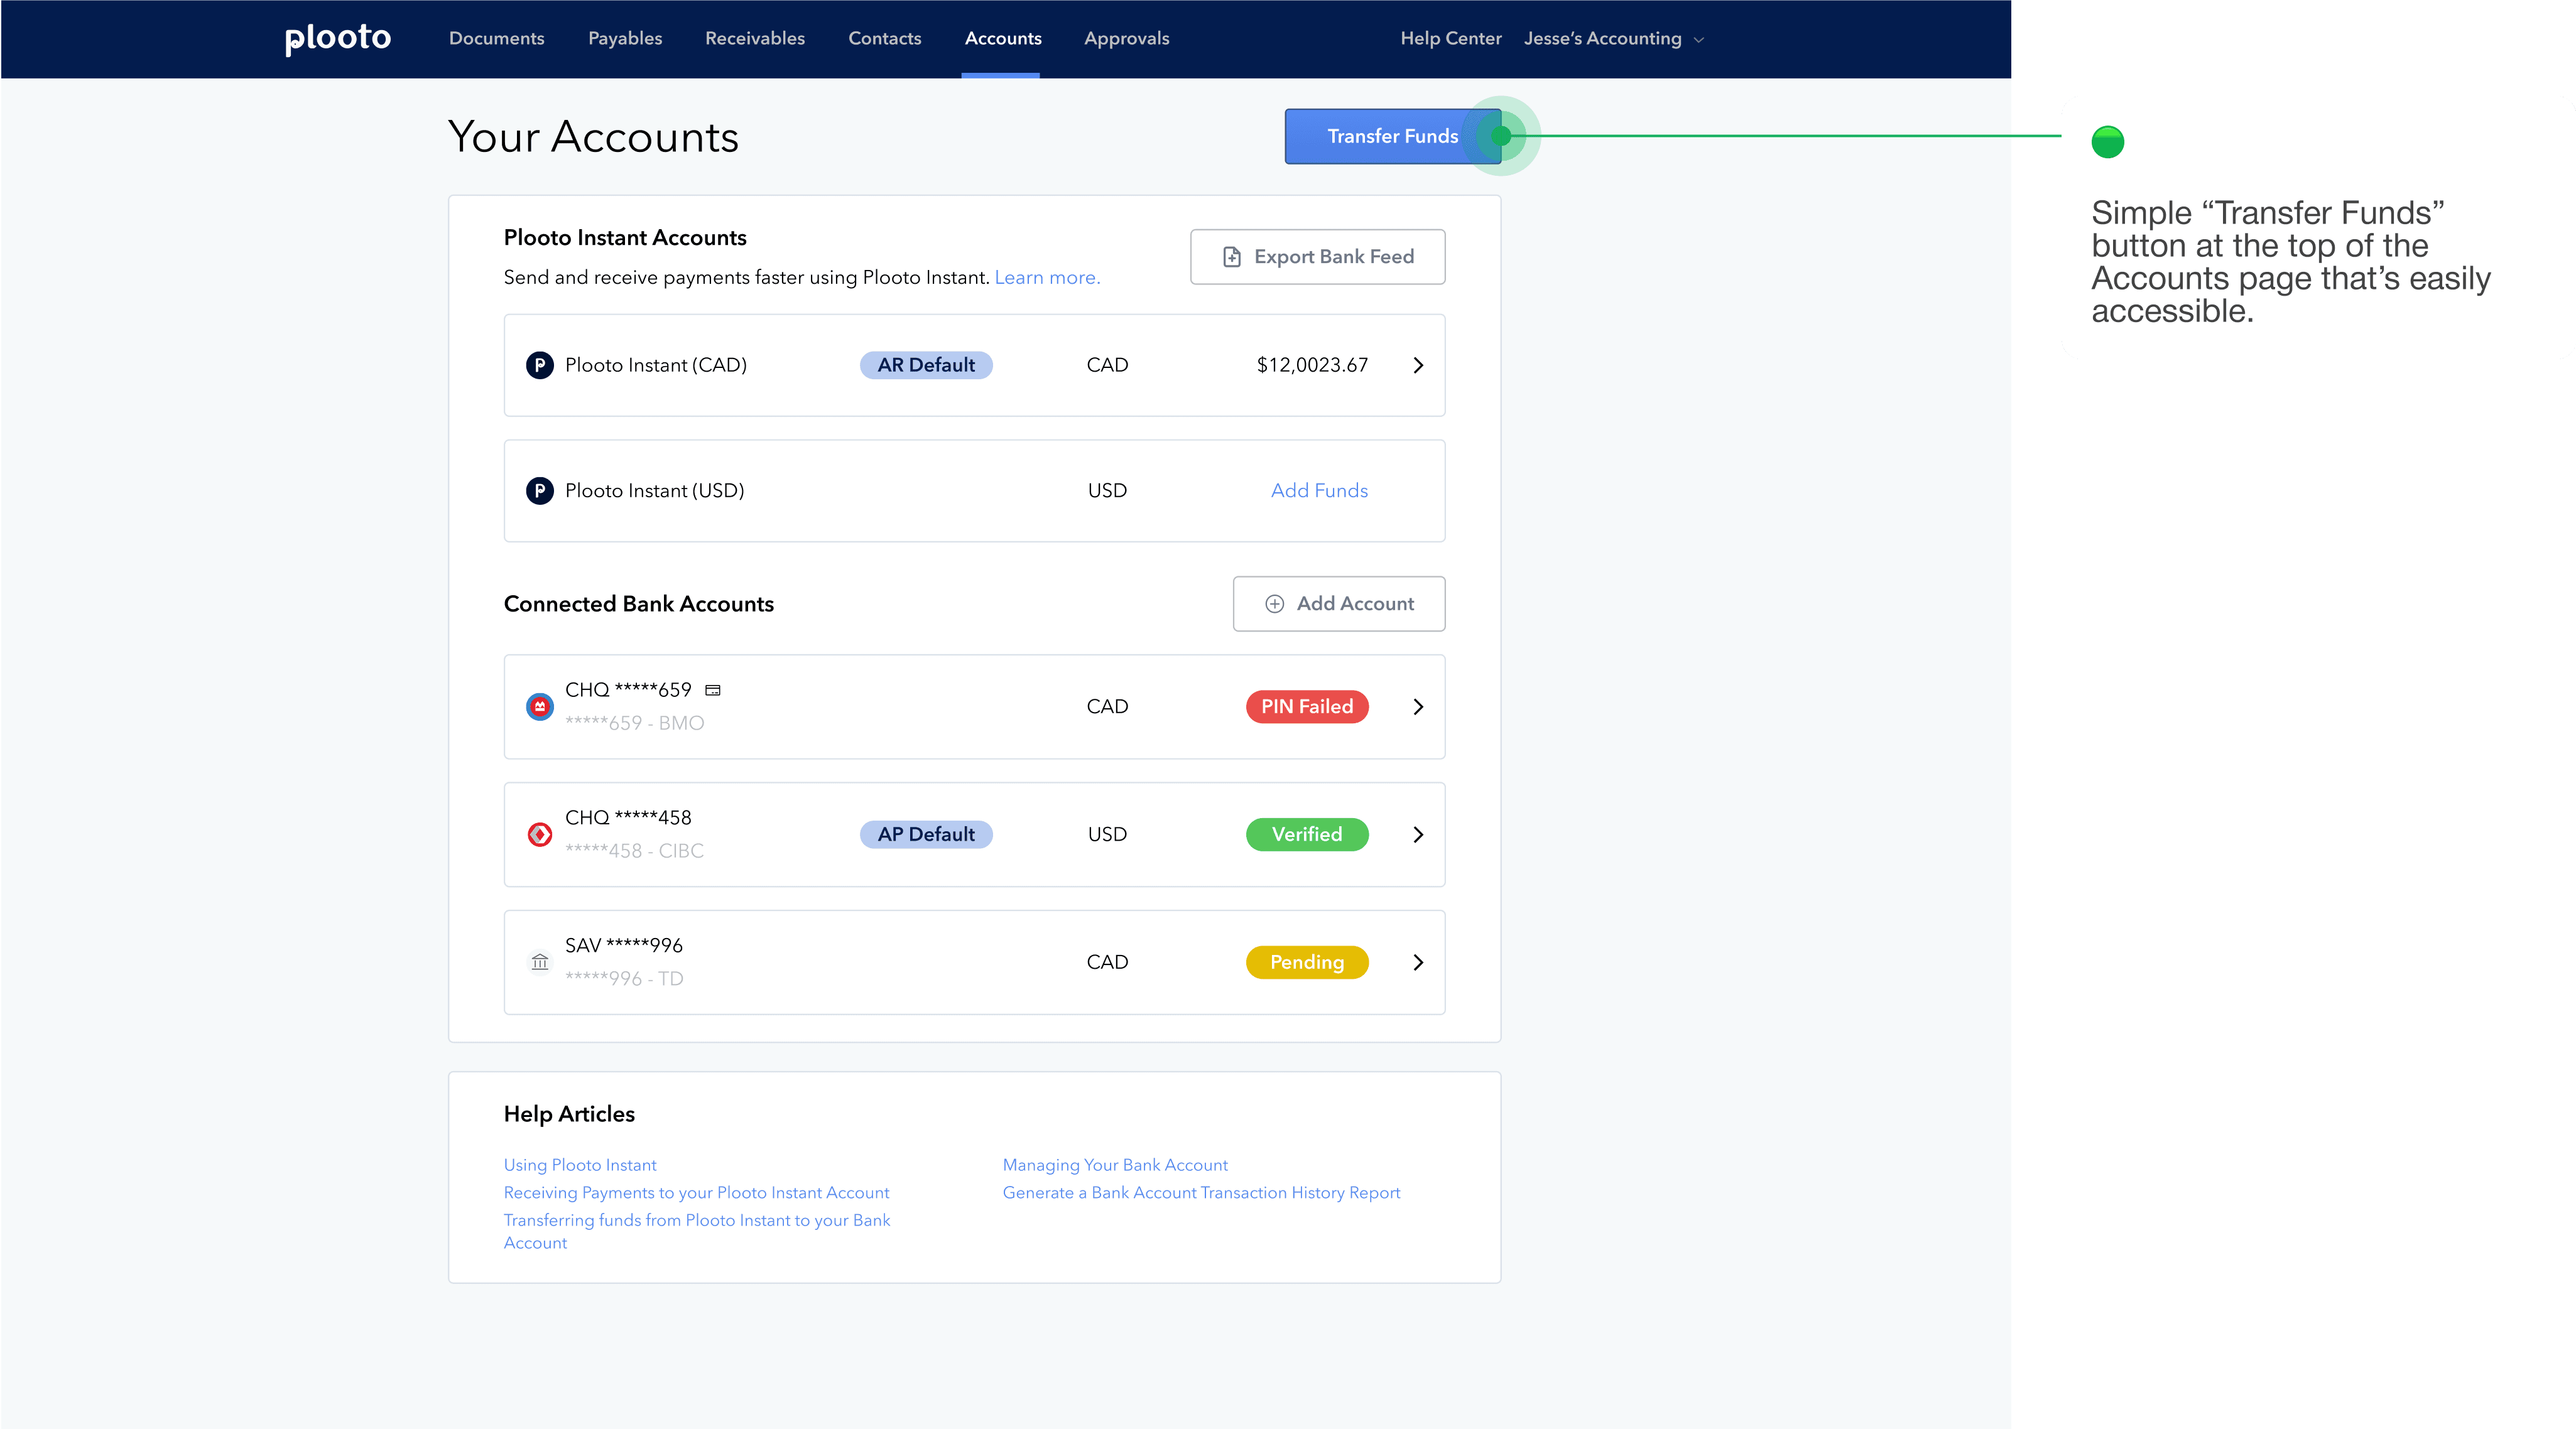Switch to the Receivables tab
2576x1429 pixels.
(x=754, y=38)
